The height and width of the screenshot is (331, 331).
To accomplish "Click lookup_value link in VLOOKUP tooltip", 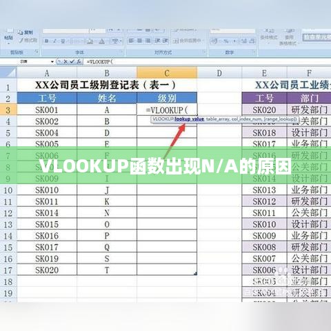I will pyautogui.click(x=190, y=119).
